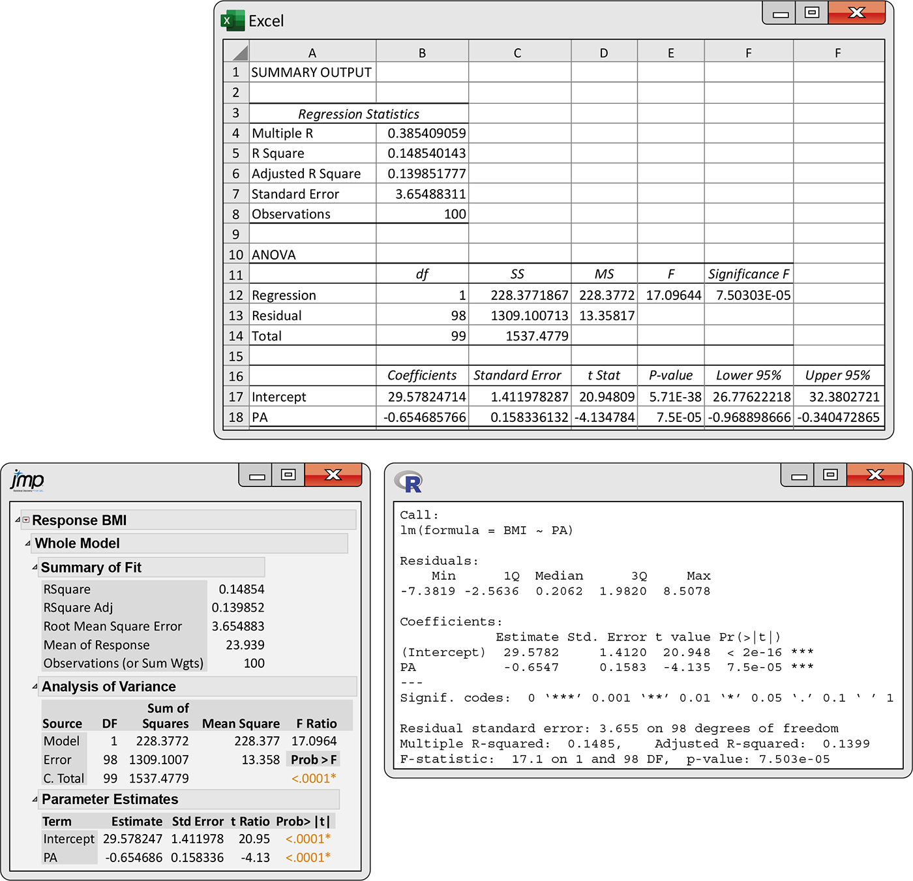Collapse the Analysis of Variance section
Viewport: 913px width, 881px height.
pos(35,687)
